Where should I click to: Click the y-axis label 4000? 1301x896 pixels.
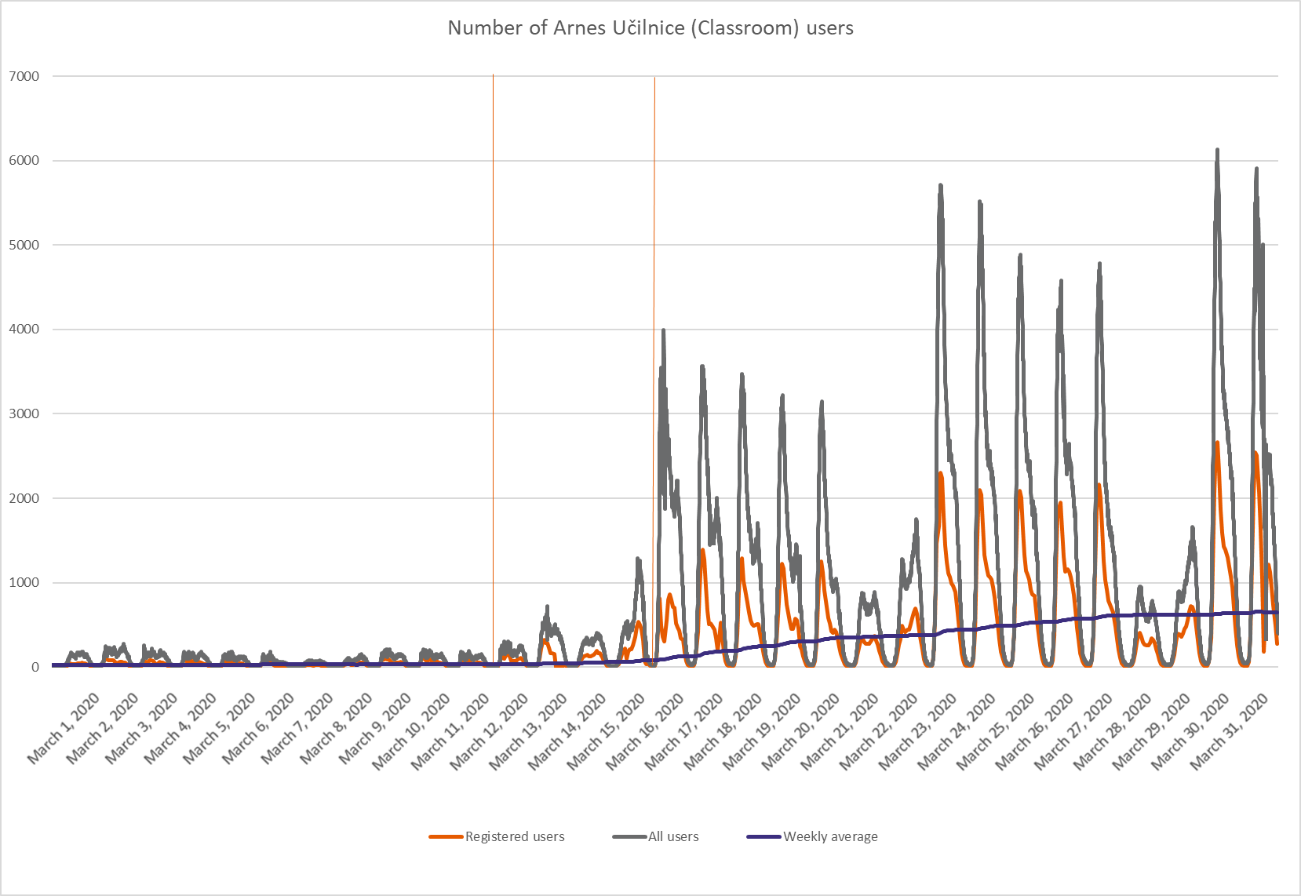pyautogui.click(x=24, y=329)
